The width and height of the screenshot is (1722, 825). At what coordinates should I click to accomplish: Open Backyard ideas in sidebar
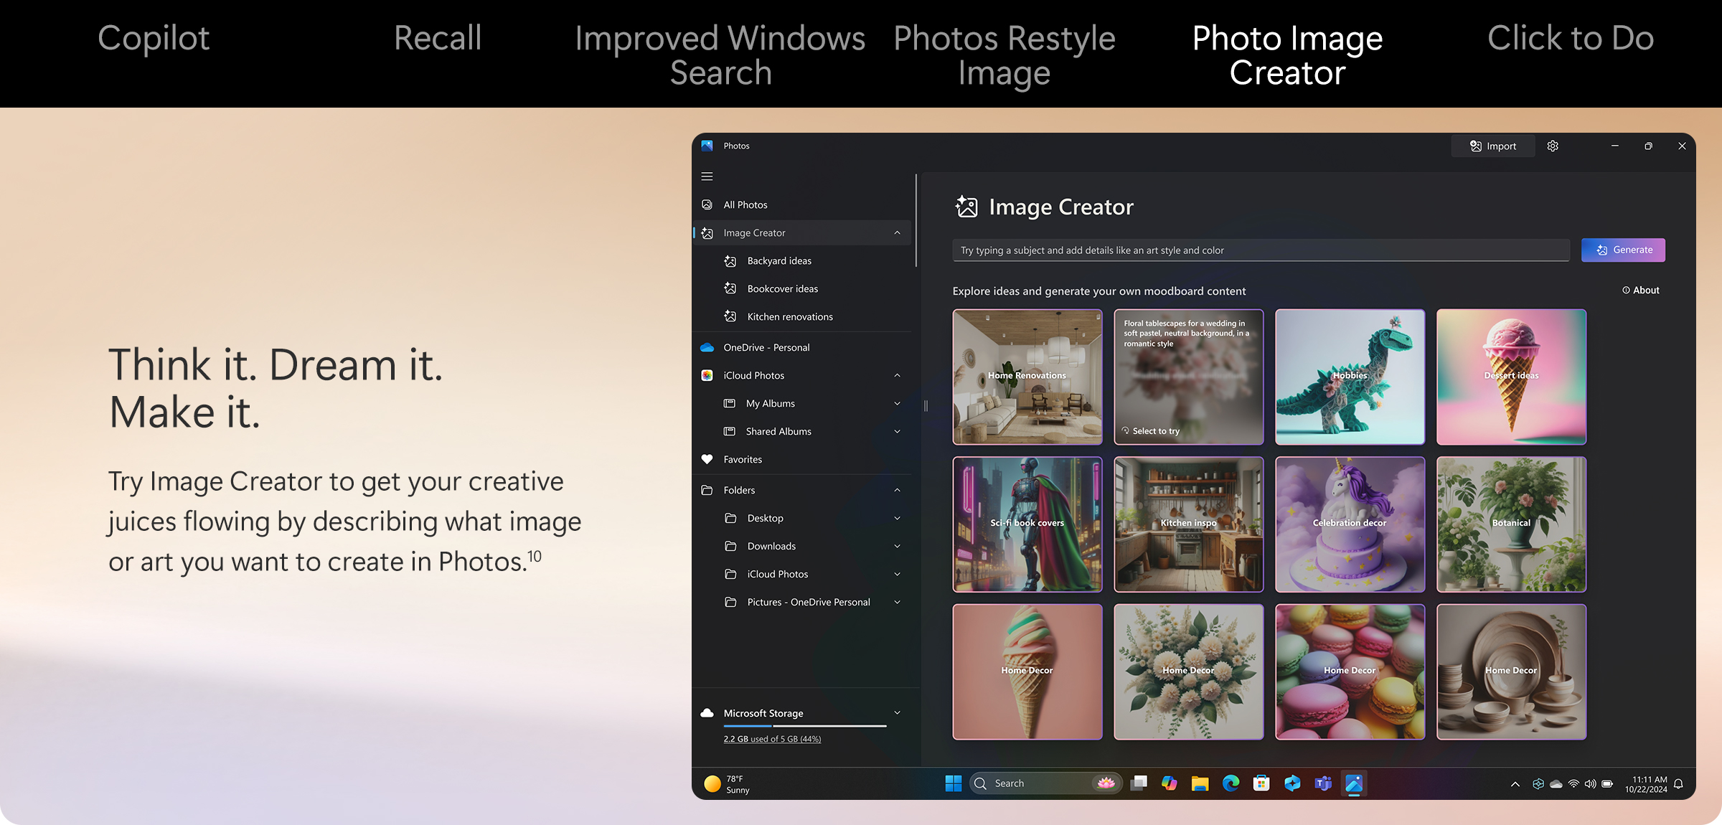click(779, 261)
